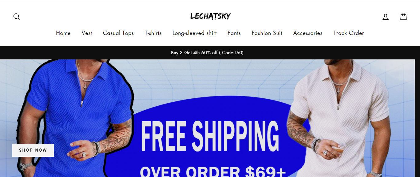Image resolution: width=420 pixels, height=177 pixels.
Task: Open the Fashion Suit category
Action: [x=267, y=33]
